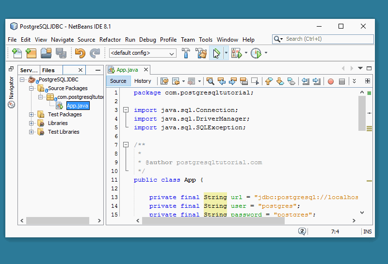
Task: Collapse the Source Packages tree node
Action: [32, 89]
